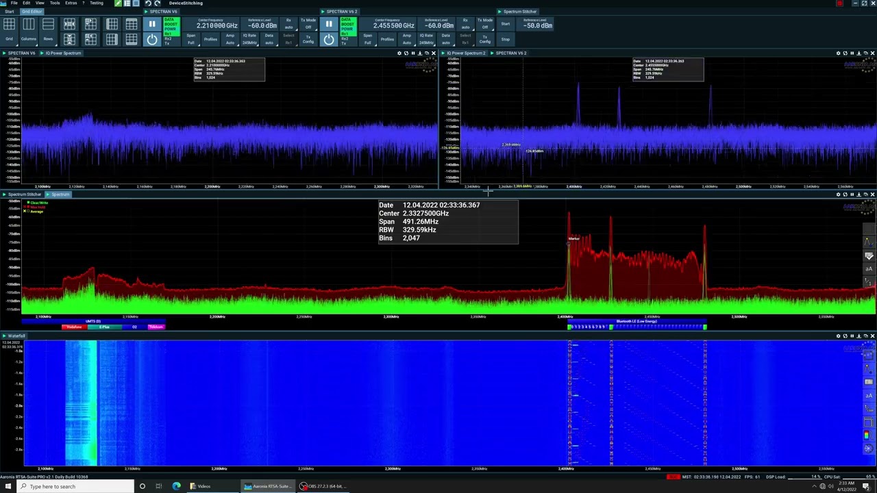
Task: Open the Extras menu
Action: (x=71, y=3)
